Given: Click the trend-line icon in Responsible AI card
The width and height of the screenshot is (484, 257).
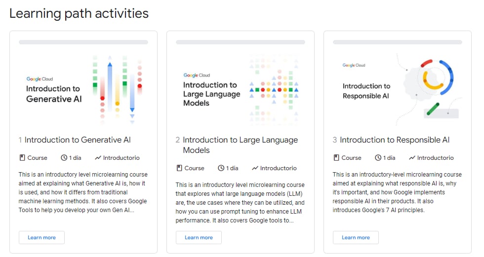Looking at the screenshot, I should (x=412, y=158).
